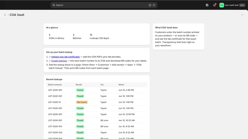Screen dimensions: 248x139
Task: Select the LOT-2026-014 row at 9:32 AM
Action: (97, 126)
